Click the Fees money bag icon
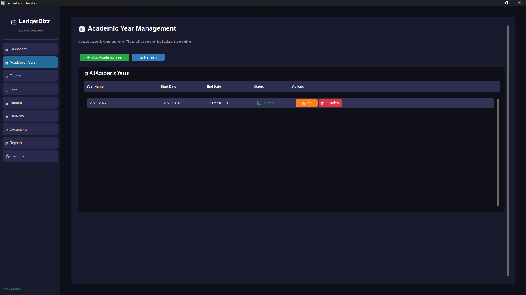The image size is (526, 295). [x=7, y=90]
